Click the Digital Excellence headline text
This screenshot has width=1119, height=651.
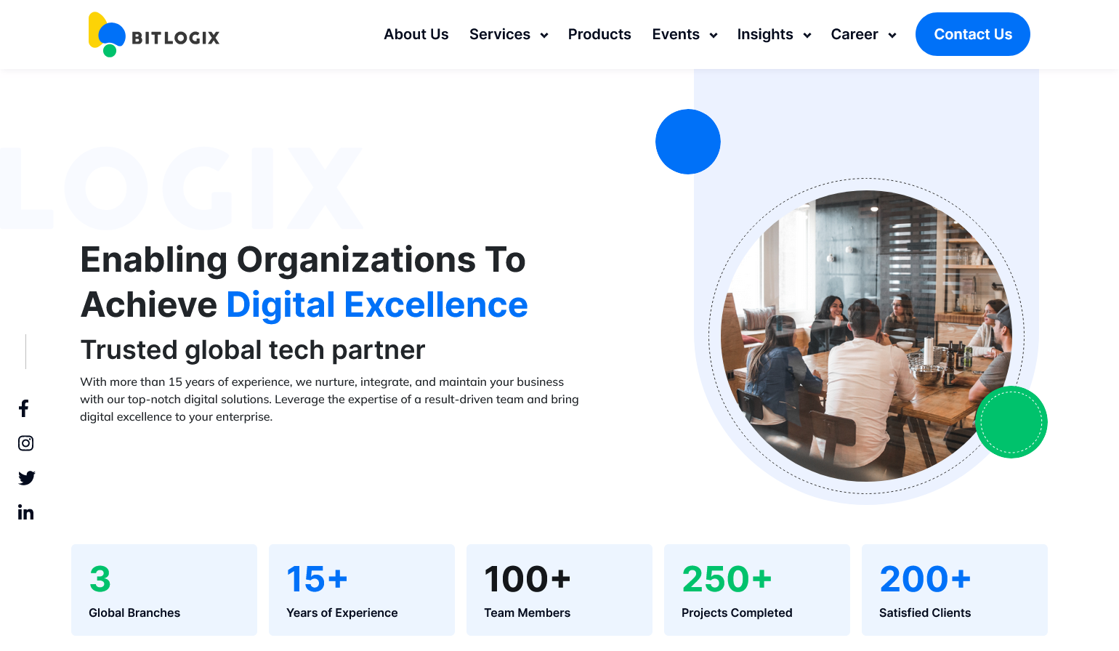(x=377, y=305)
